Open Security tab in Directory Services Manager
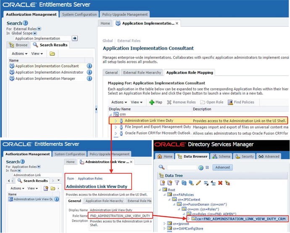Screen dimensions: 290x233 point(245,157)
